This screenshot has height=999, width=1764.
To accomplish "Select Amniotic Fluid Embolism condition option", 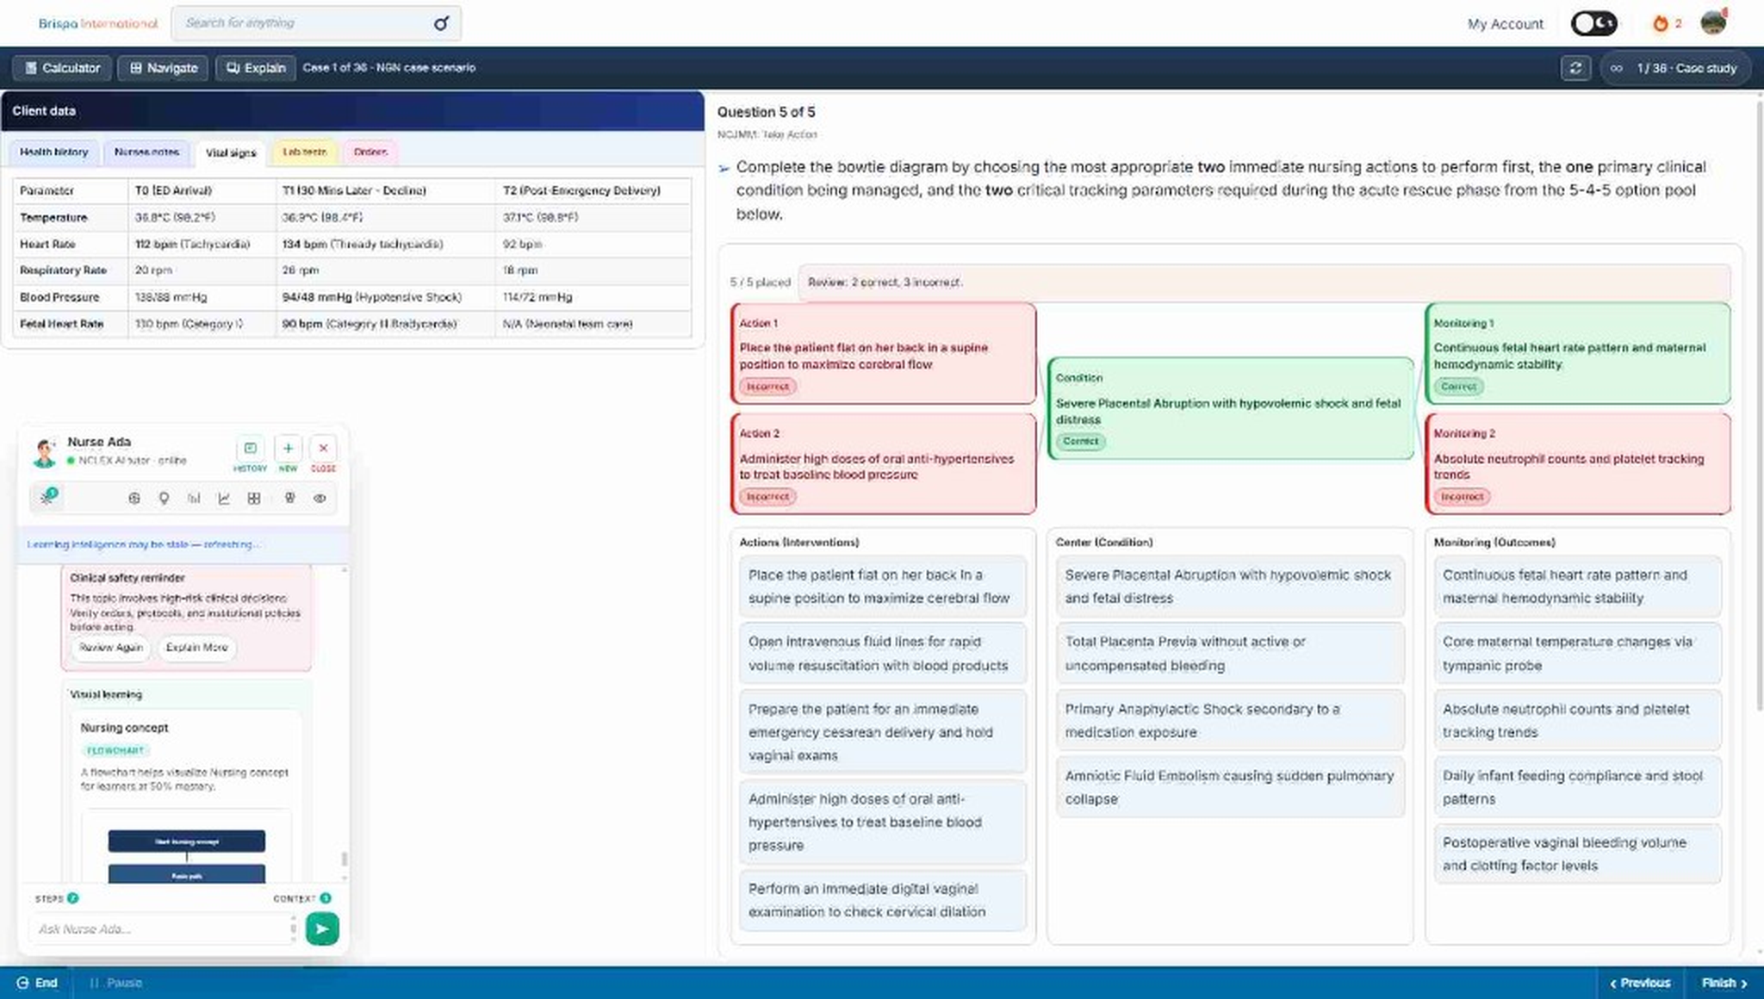I will [x=1229, y=787].
